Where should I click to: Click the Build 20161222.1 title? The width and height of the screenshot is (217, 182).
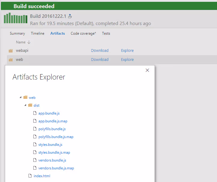tap(48, 16)
